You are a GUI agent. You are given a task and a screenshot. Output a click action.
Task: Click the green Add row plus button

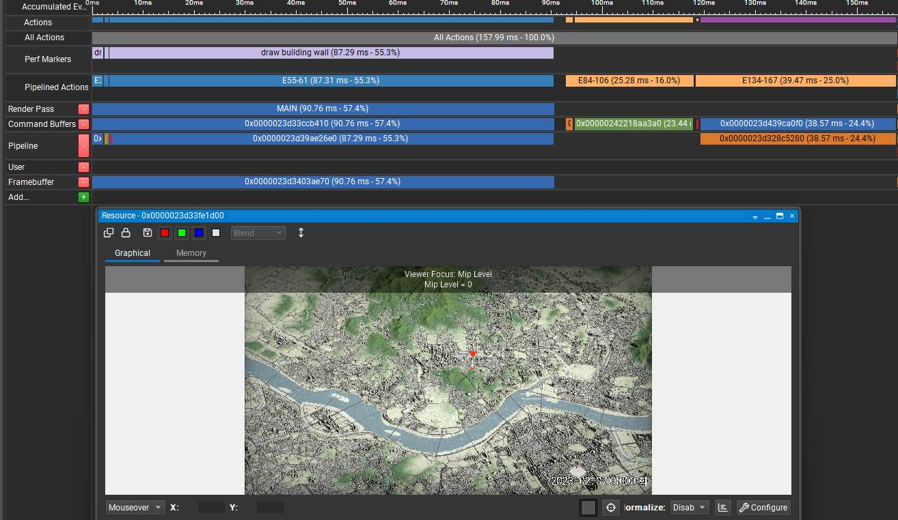83,197
